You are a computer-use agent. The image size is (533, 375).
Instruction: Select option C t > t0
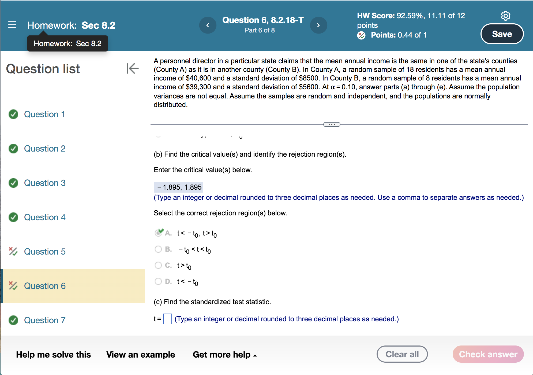pyautogui.click(x=158, y=265)
